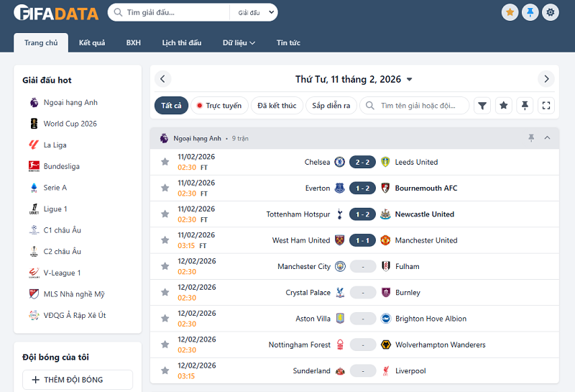Image resolution: width=575 pixels, height=392 pixels.
Task: Toggle favorite for Manchester City vs Fulham
Action: point(165,266)
